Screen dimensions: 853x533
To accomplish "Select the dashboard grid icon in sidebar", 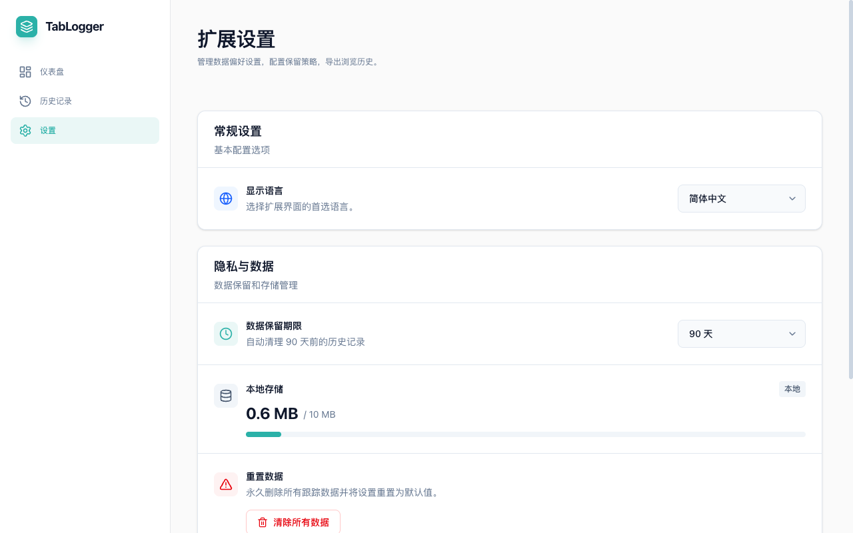I will [25, 71].
